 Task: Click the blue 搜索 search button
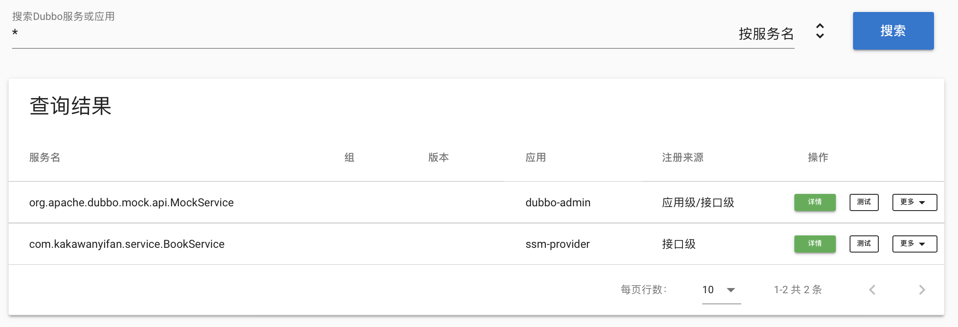click(x=893, y=31)
